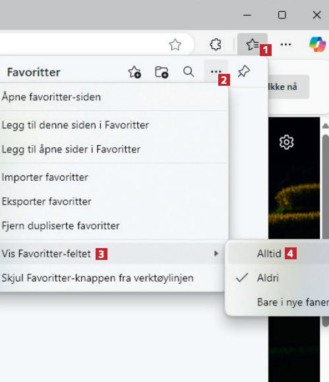Click address bar star to bookmark page
This screenshot has height=382, width=329.
175,45
